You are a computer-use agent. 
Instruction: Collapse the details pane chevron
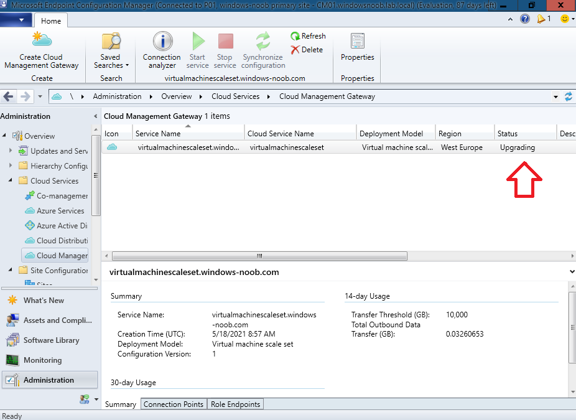click(x=572, y=272)
